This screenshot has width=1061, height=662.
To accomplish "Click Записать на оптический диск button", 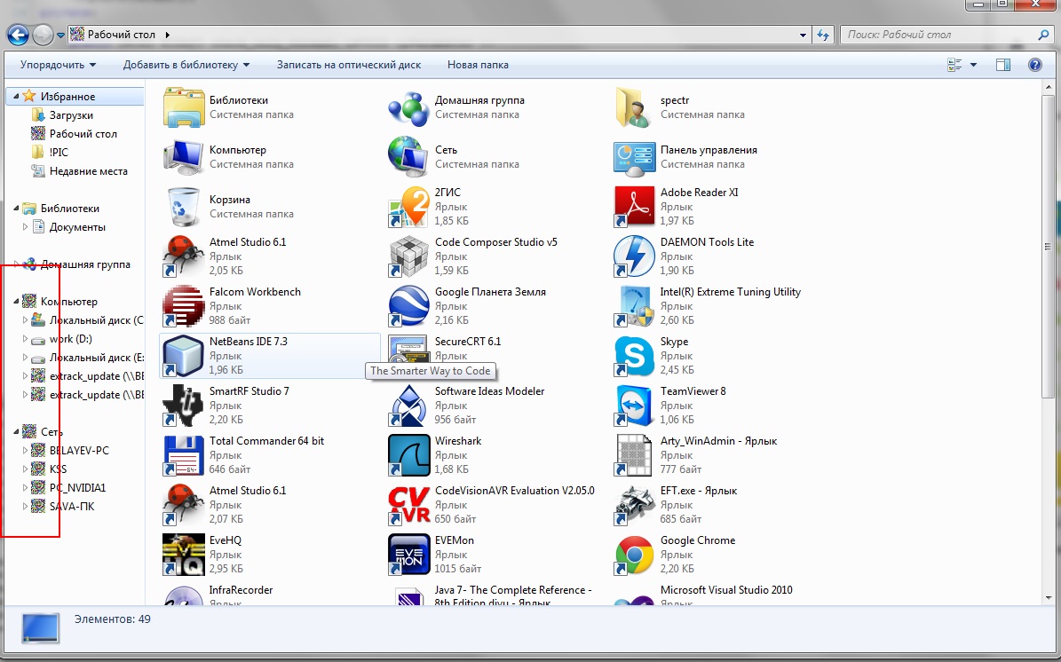I will tap(349, 65).
